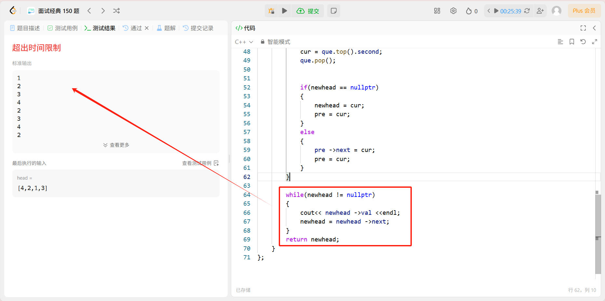605x301 pixels.
Task: Click the reset code undo icon
Action: 583,42
